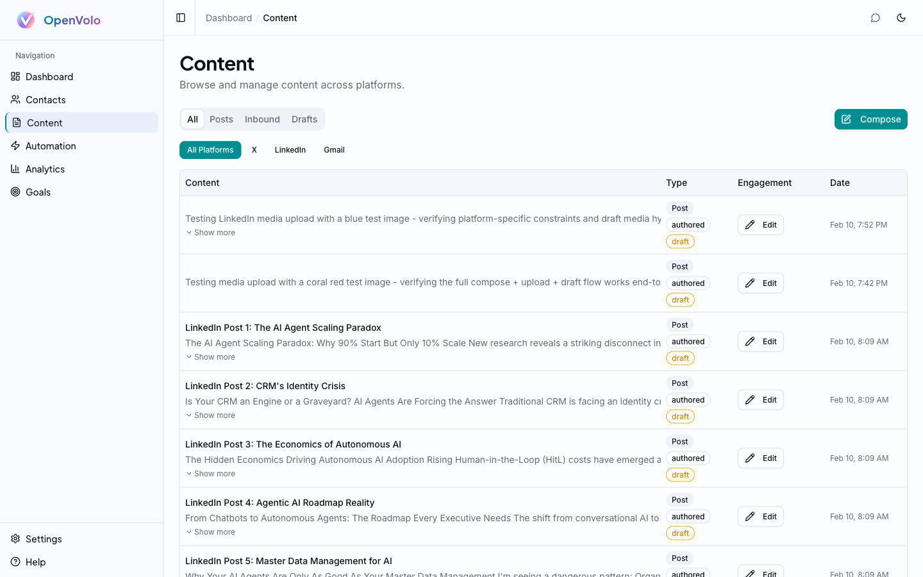Expand Show more on the CRM's Identity Crisis post
Screen dimensions: 923x577
coord(210,415)
